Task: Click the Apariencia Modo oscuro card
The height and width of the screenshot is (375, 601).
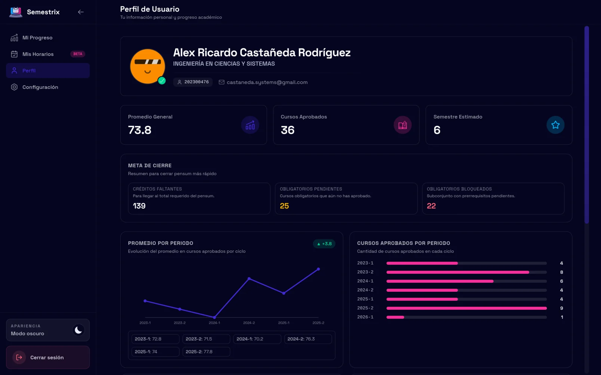Action: pyautogui.click(x=48, y=330)
